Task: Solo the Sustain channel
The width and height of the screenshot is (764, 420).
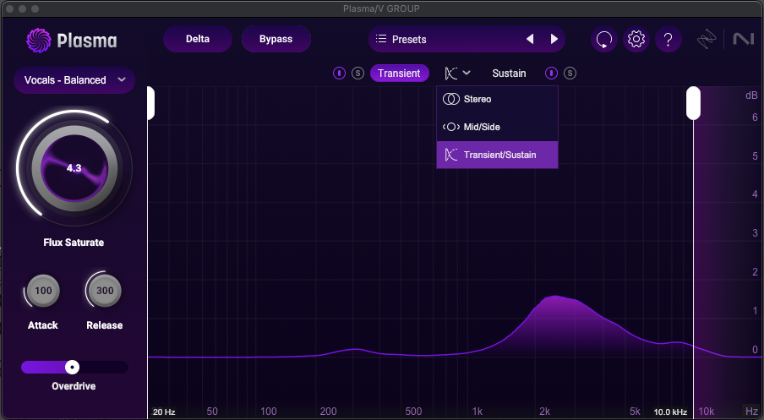Action: coord(570,73)
